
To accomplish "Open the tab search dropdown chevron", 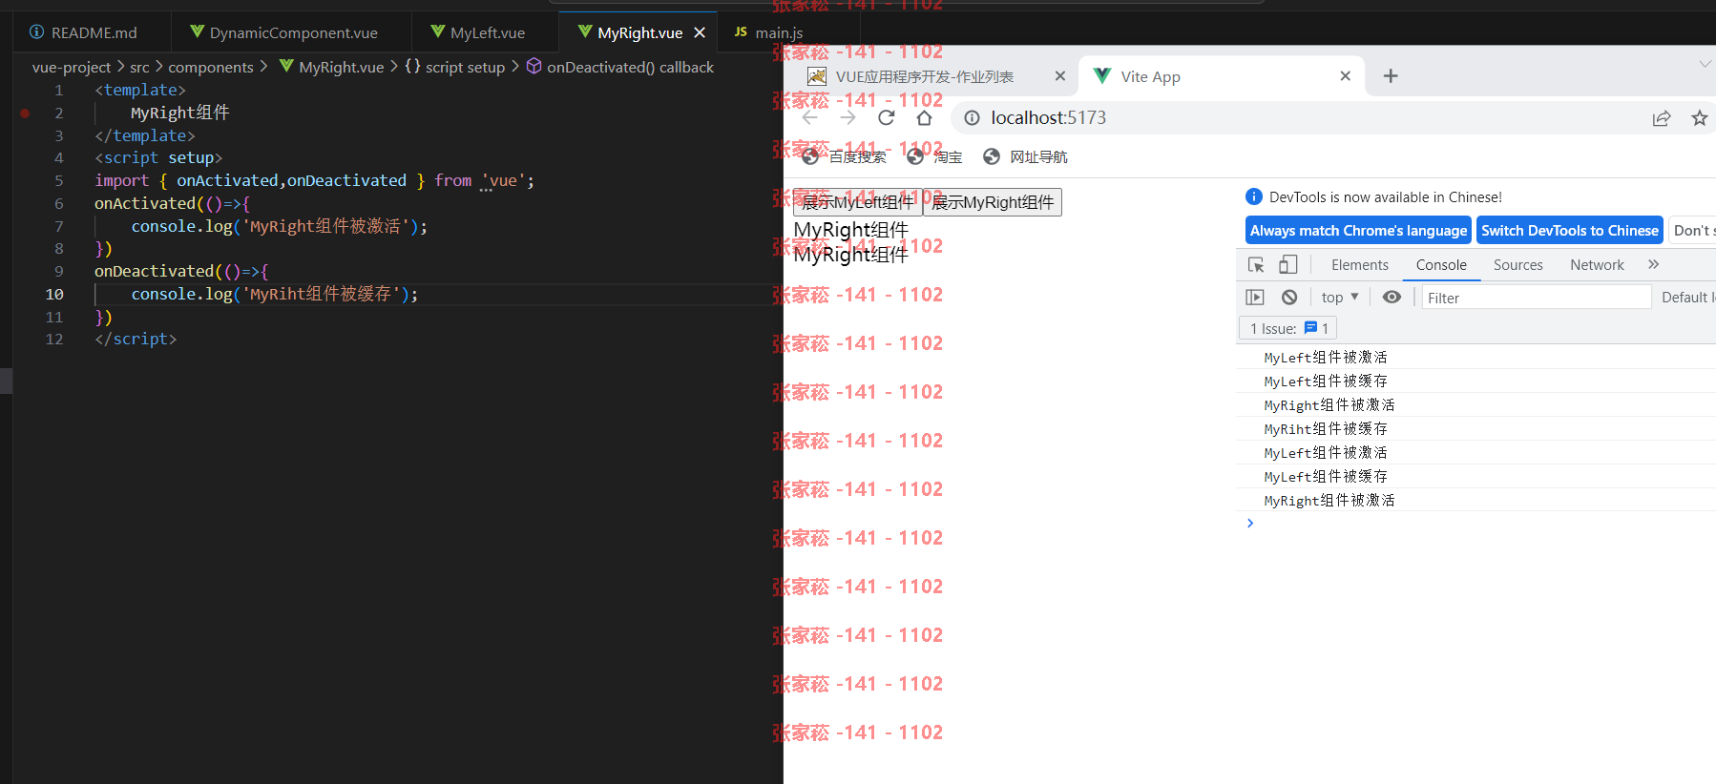I will tap(1704, 64).
